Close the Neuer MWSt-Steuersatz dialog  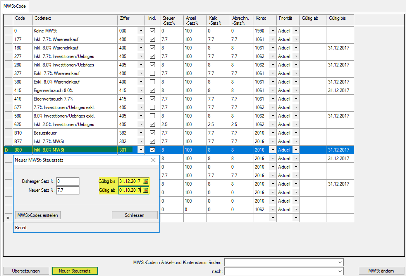pos(153,160)
